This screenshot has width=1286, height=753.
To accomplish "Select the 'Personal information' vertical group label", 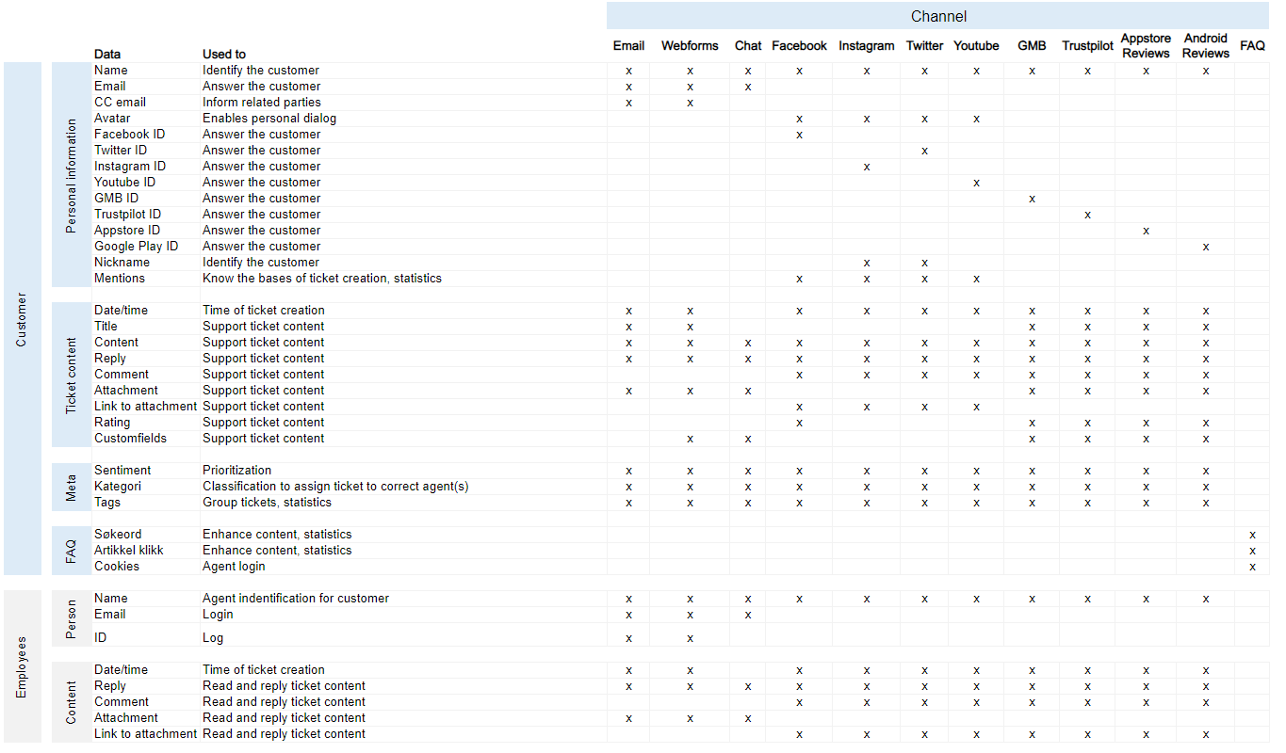I will pyautogui.click(x=72, y=176).
